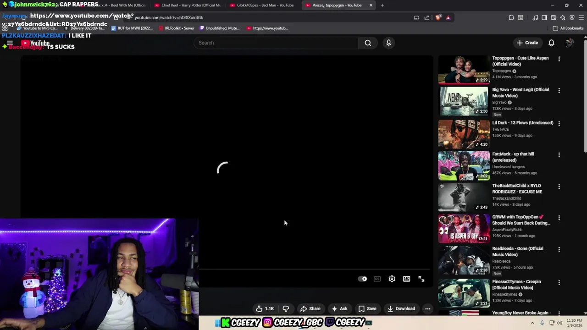Switch to Glokk40Spaz Bad Man tab
The height and width of the screenshot is (330, 587).
pyautogui.click(x=262, y=5)
